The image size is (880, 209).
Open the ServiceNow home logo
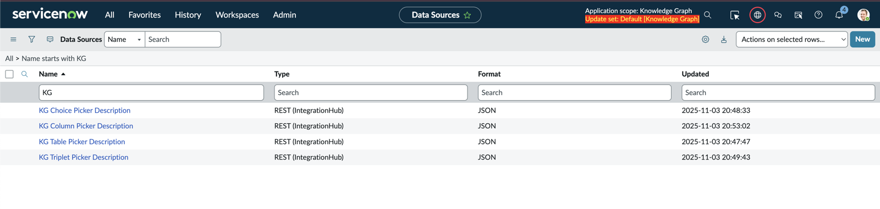[x=50, y=14]
